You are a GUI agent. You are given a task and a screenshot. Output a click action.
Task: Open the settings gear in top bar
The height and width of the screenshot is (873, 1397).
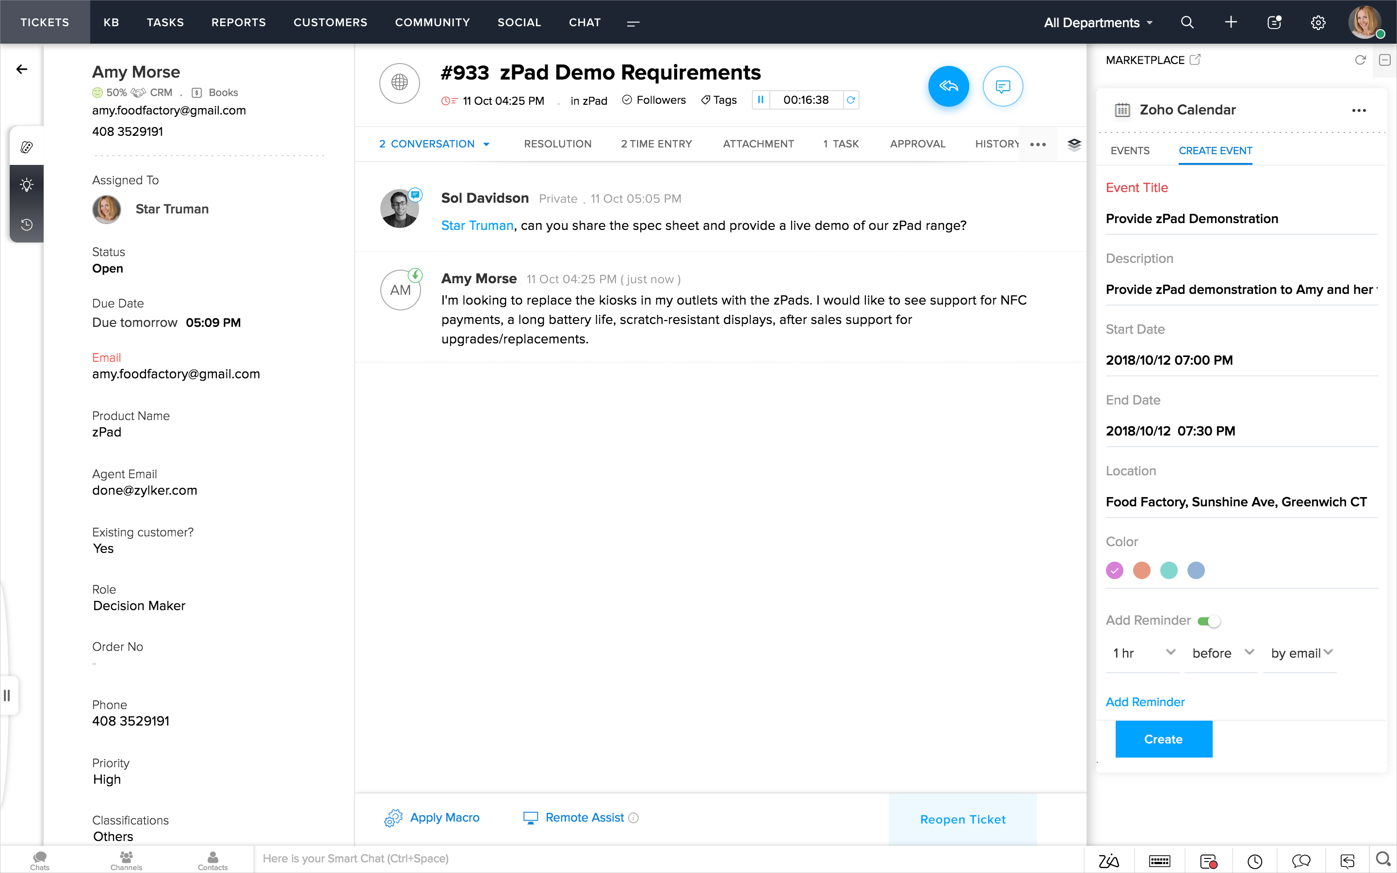tap(1317, 22)
